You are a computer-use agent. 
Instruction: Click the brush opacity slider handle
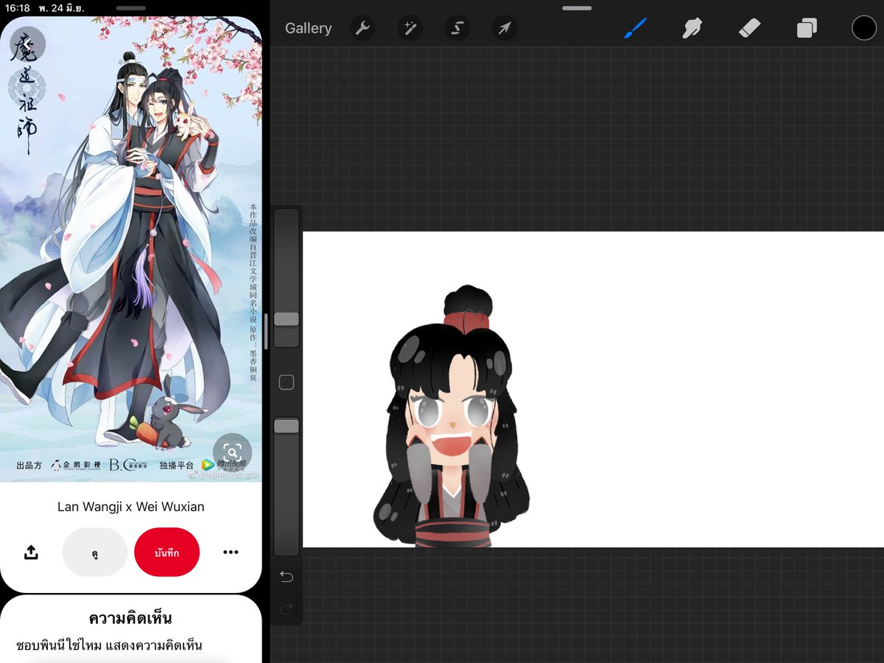(x=287, y=426)
